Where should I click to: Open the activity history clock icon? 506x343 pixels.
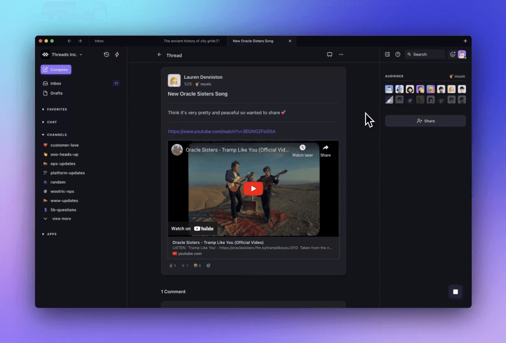coord(107,54)
